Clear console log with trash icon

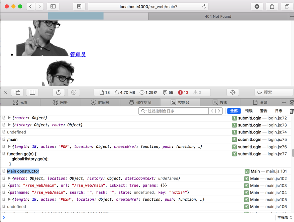(x=292, y=111)
